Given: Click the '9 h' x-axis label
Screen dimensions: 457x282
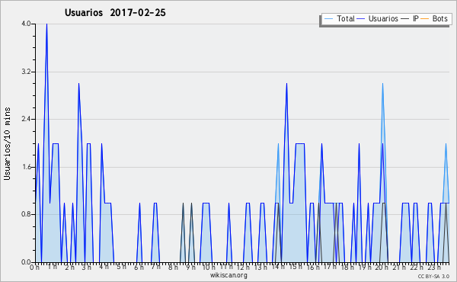Looking at the screenshot, I should [x=190, y=268].
